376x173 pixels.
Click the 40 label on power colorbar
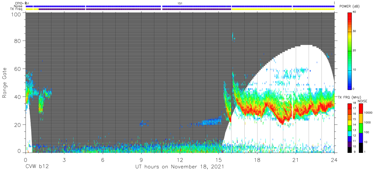(x=355, y=12)
